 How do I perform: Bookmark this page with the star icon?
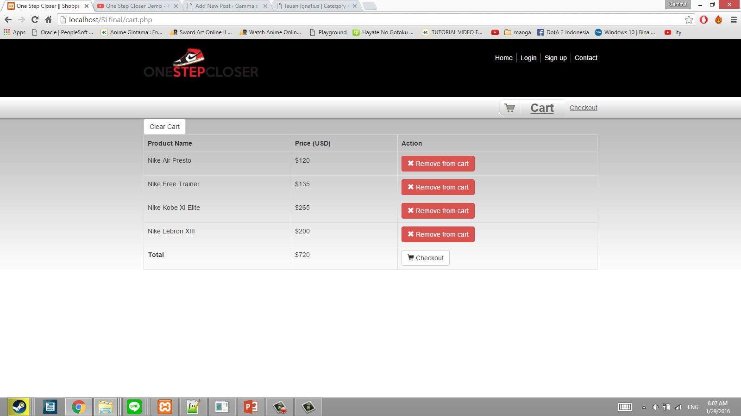coord(689,19)
